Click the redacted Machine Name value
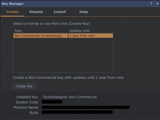This screenshot has height=120, width=160. tap(85, 107)
